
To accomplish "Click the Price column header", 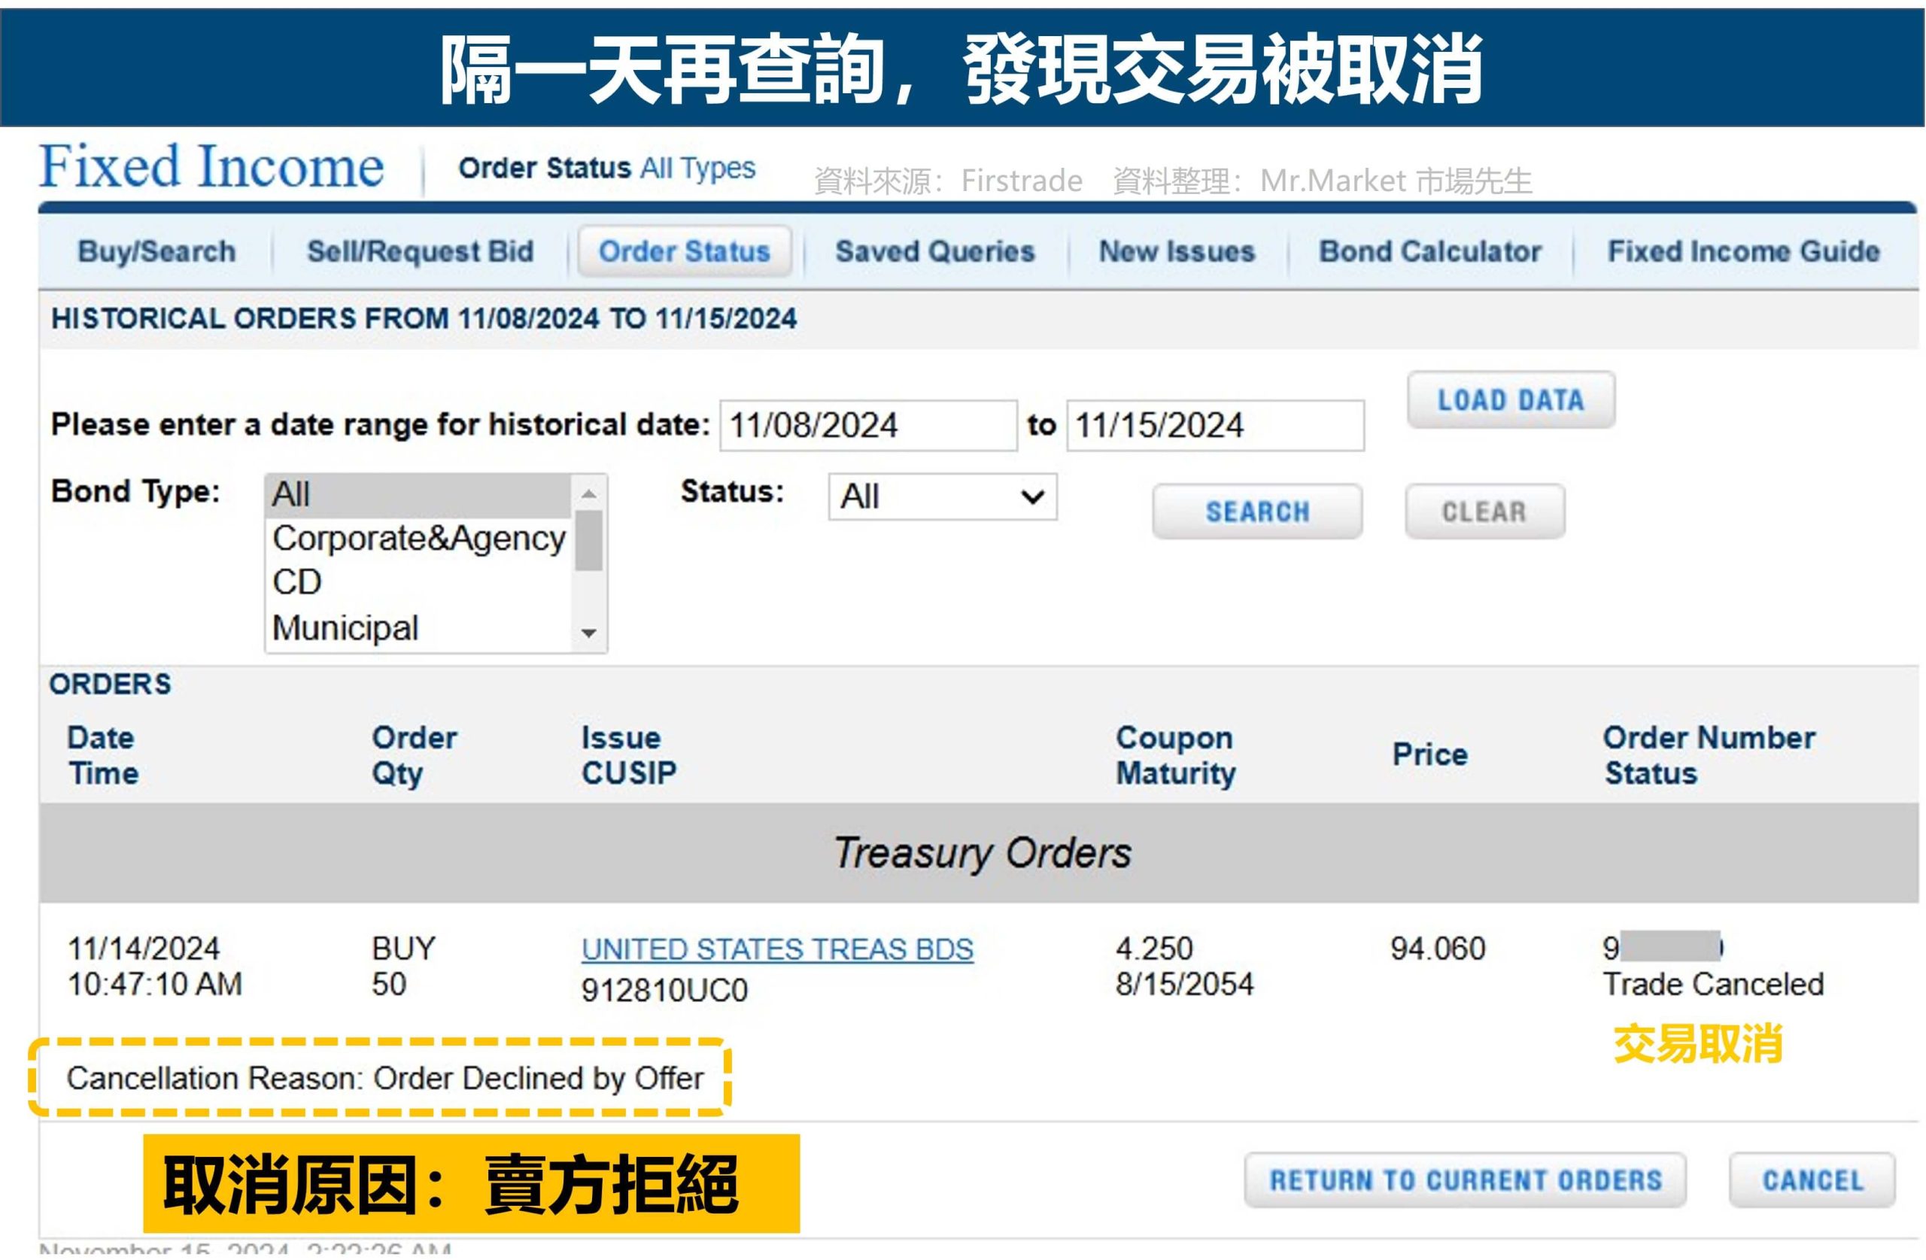I will tap(1430, 754).
